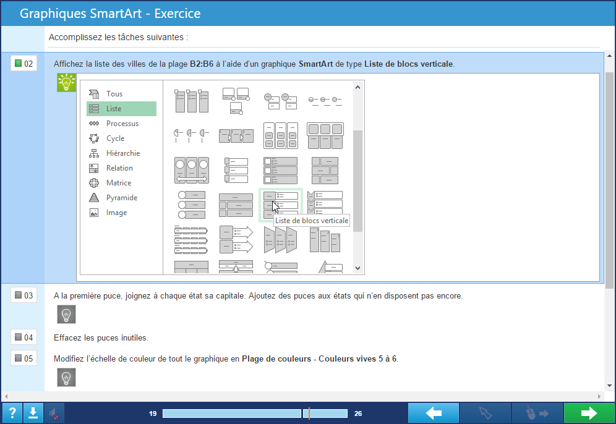Click the title "Graphiques SmartArt - Exercice"
This screenshot has width=616, height=424.
[x=110, y=14]
